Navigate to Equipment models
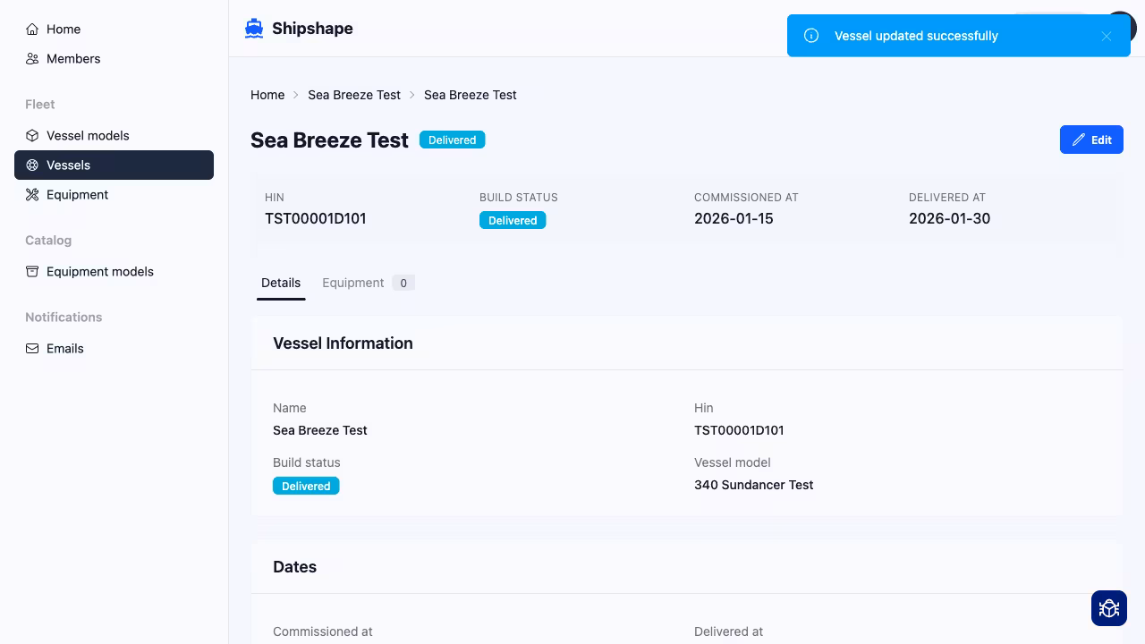The image size is (1145, 644). pyautogui.click(x=114, y=272)
